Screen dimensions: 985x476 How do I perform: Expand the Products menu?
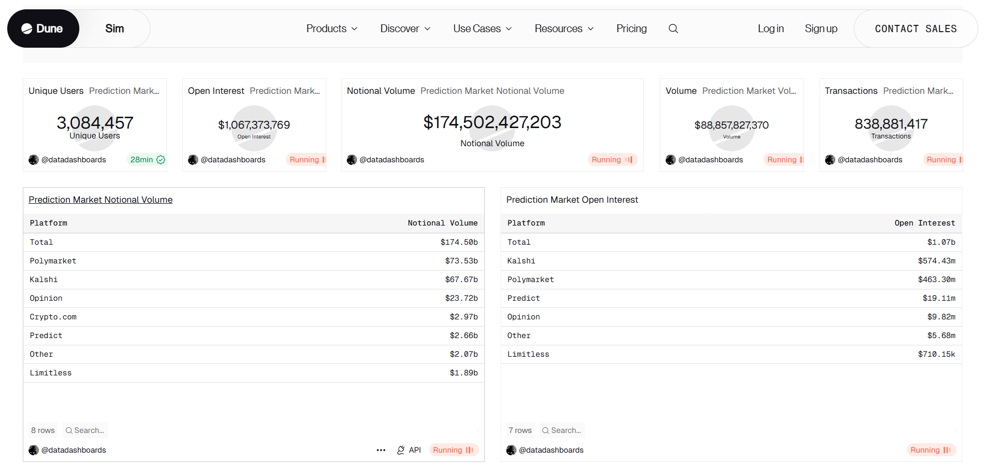point(332,29)
